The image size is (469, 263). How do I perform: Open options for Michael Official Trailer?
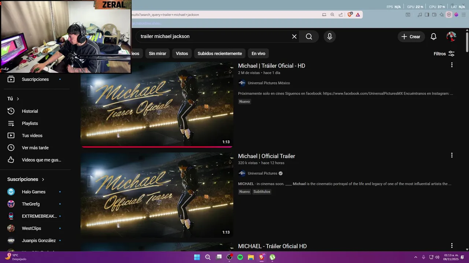point(452,155)
